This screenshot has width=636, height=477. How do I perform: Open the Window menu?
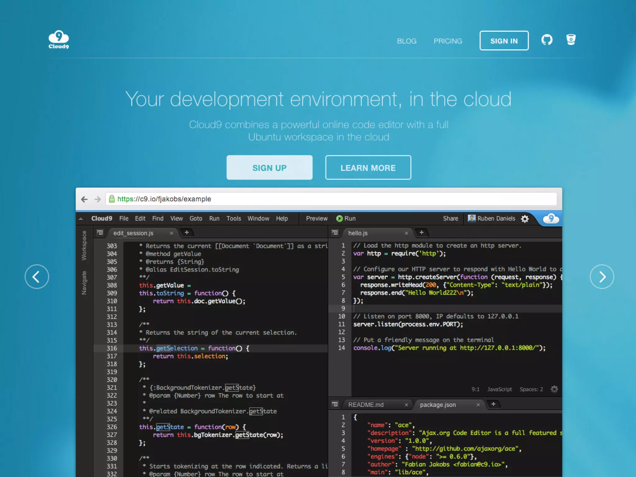coord(258,219)
